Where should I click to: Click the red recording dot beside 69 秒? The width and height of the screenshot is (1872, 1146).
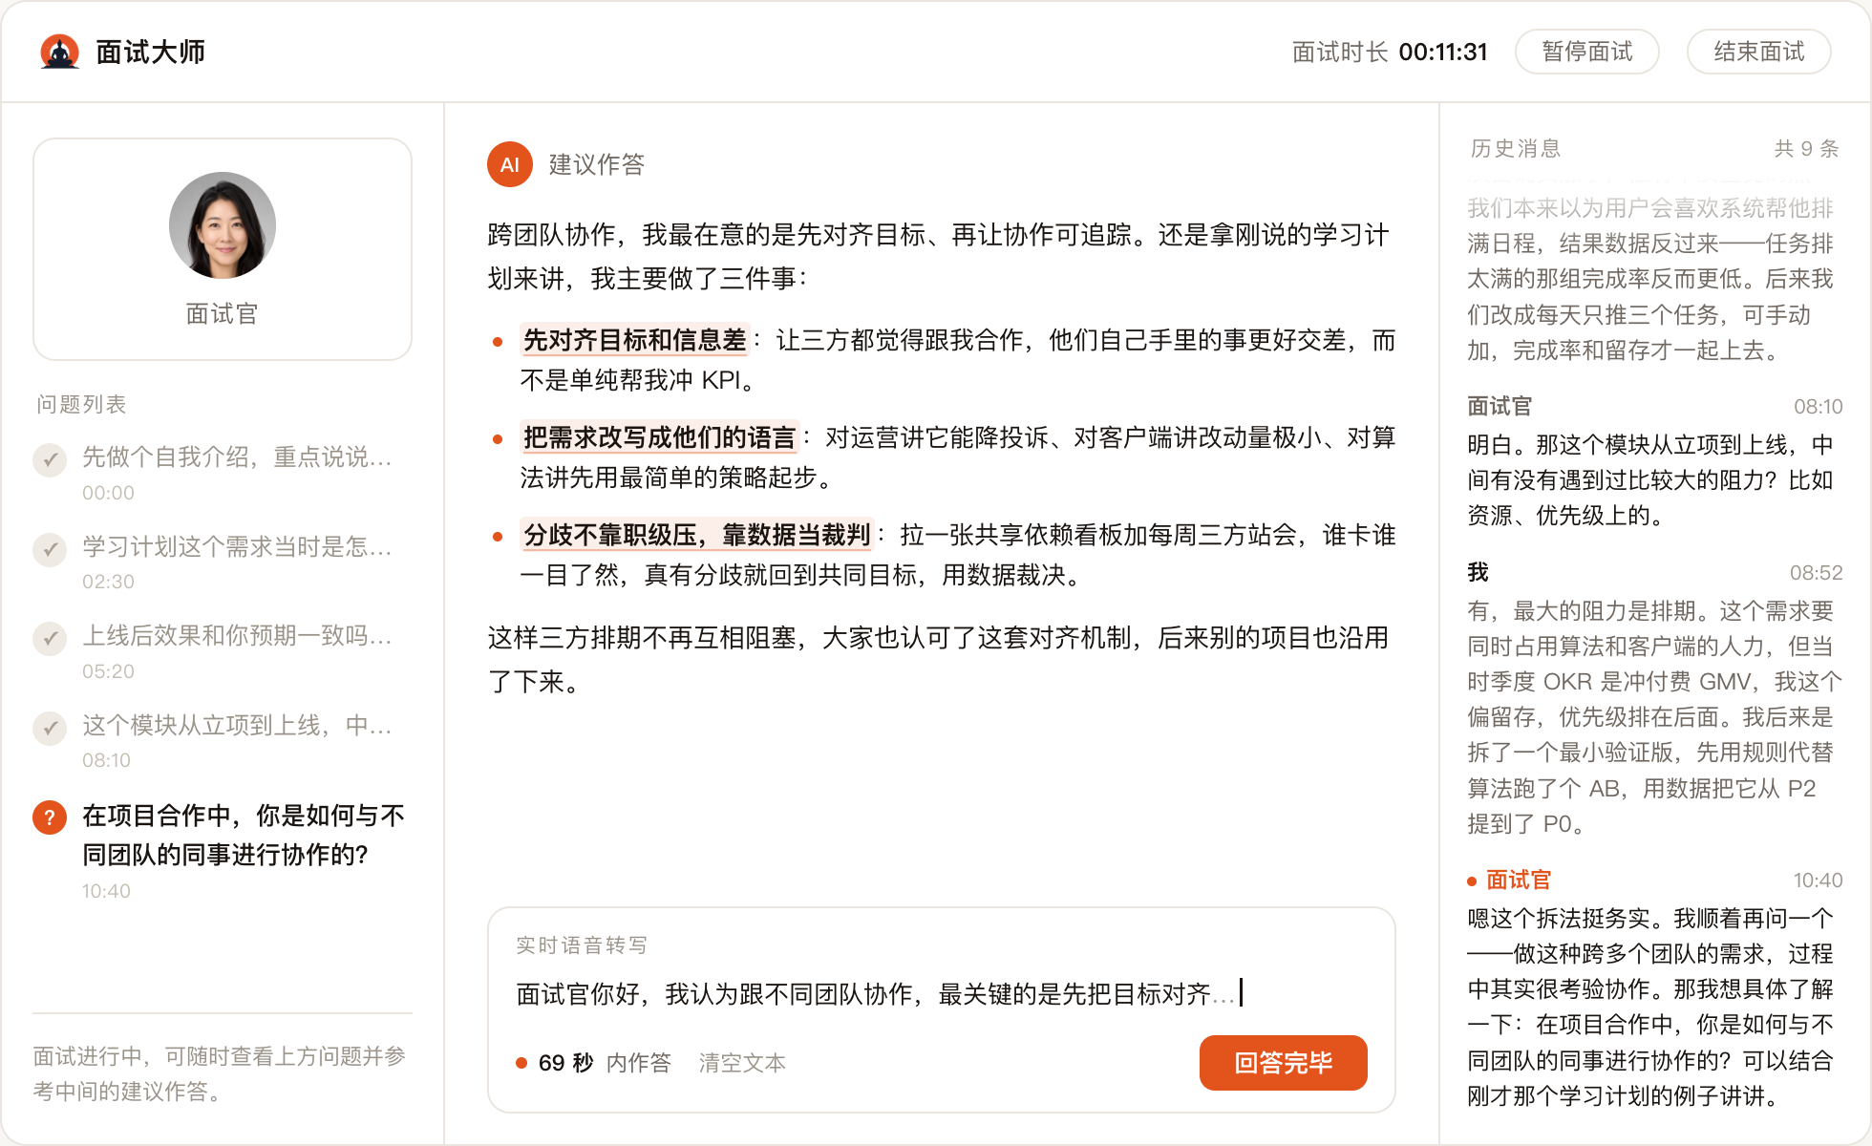(521, 1063)
